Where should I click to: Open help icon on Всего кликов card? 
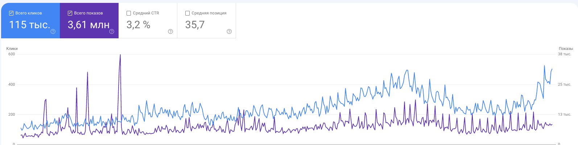[53, 31]
